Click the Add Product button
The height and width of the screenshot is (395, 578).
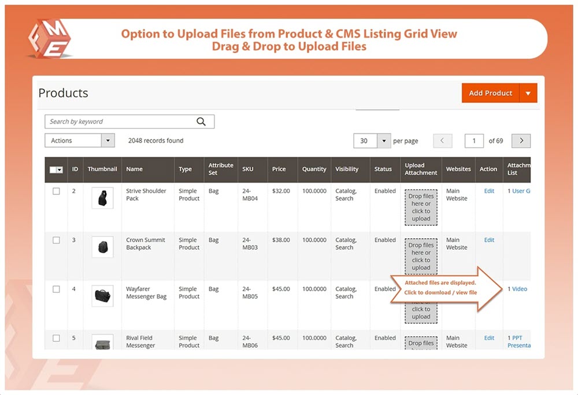point(490,93)
